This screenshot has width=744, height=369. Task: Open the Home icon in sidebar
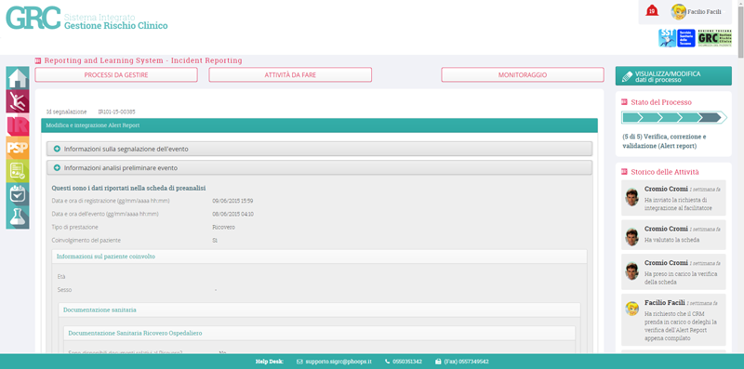18,78
